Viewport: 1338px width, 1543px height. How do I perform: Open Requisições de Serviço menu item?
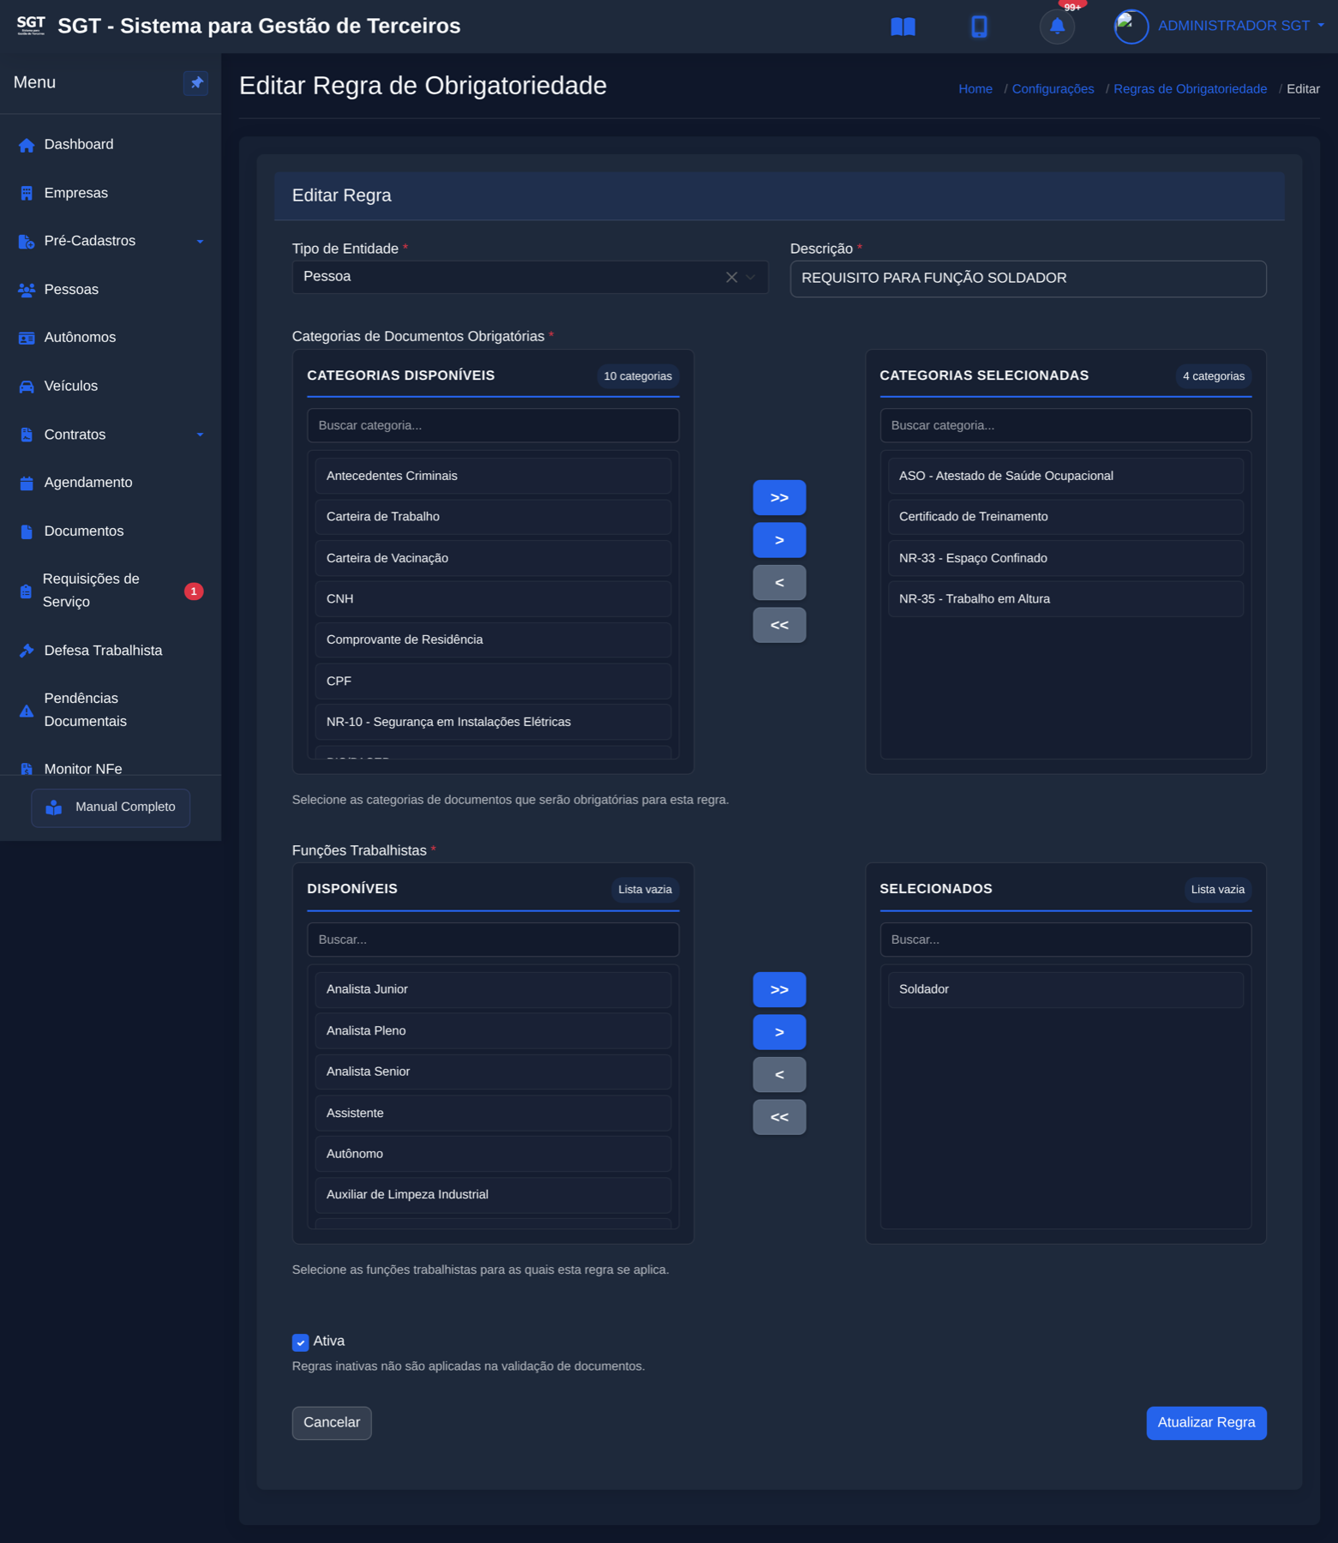pos(111,591)
